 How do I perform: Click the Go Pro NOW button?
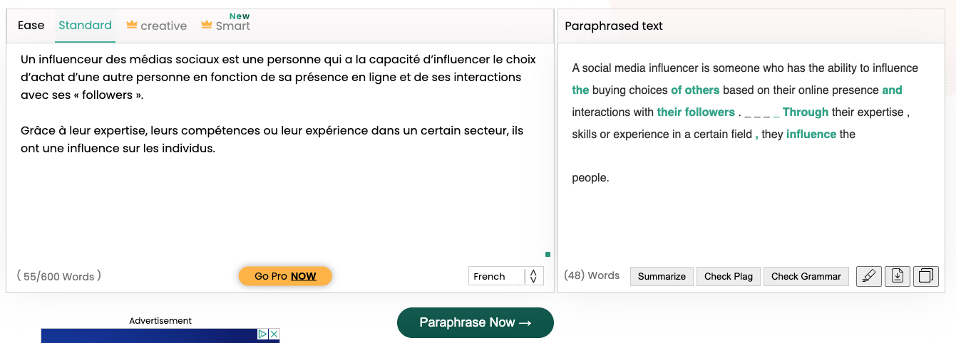[x=285, y=276]
